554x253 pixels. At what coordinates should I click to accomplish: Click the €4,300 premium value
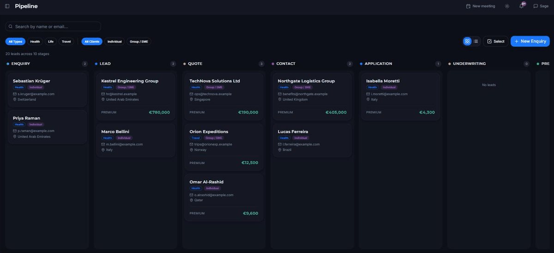point(427,112)
